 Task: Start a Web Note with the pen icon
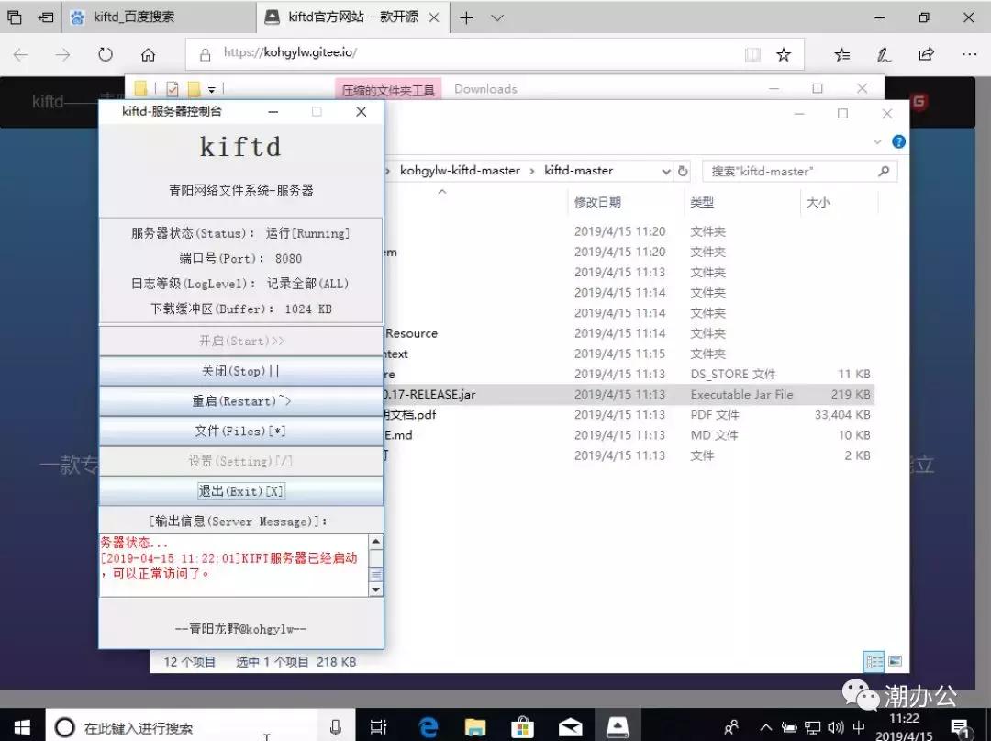click(884, 55)
